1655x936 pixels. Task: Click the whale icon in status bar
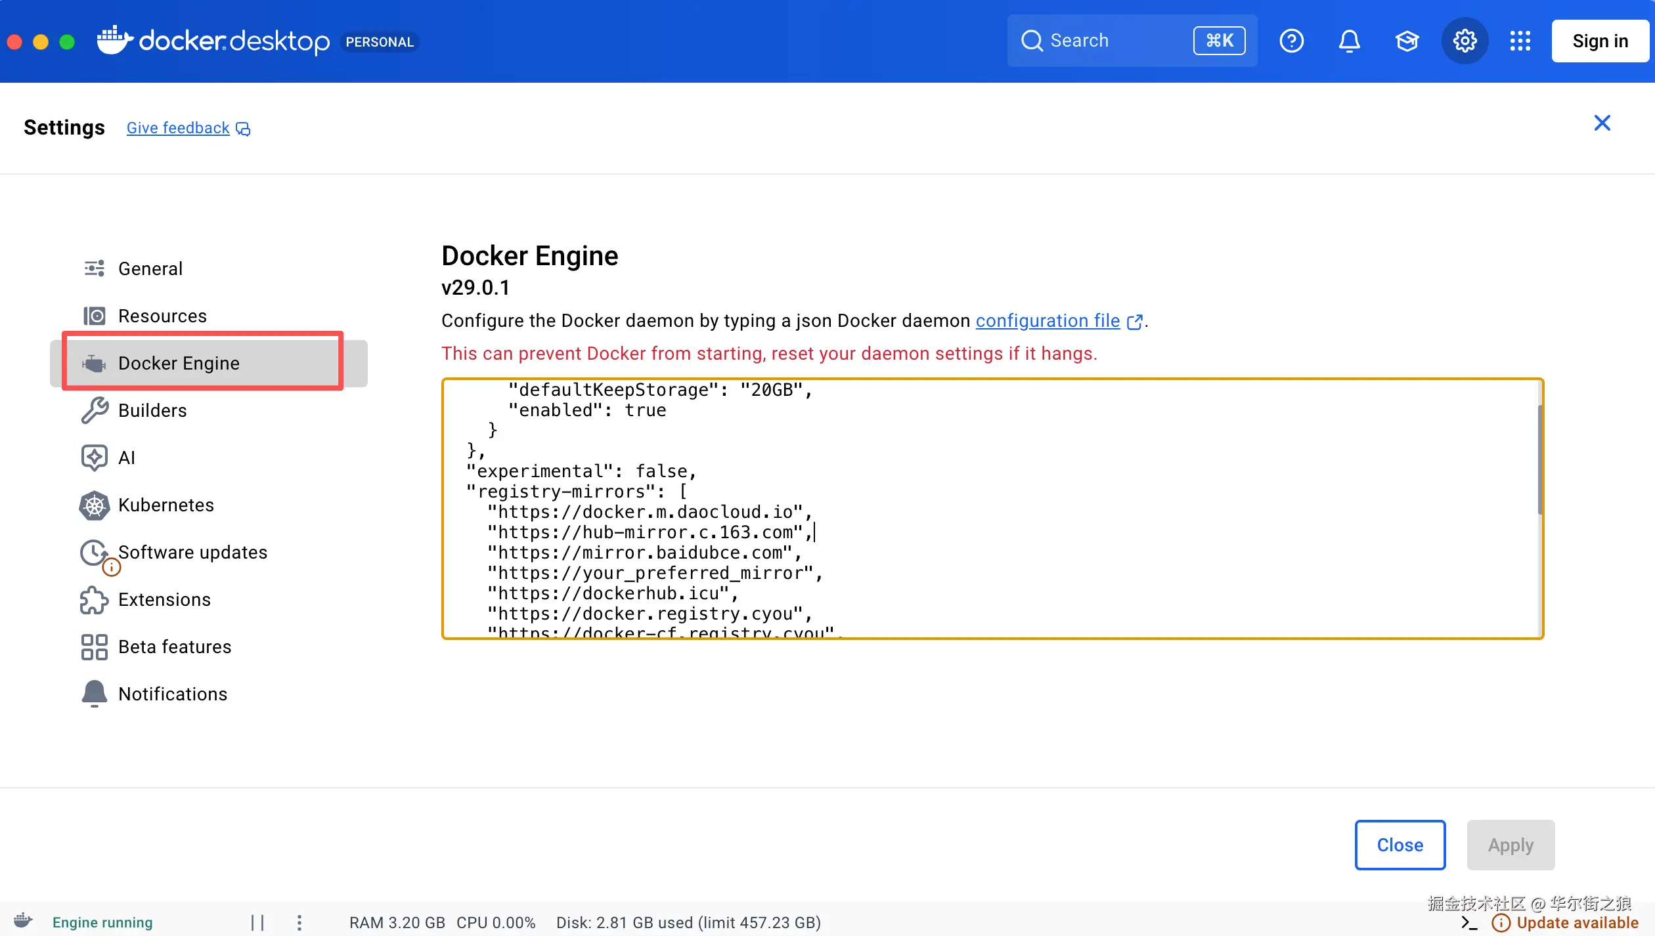point(24,920)
